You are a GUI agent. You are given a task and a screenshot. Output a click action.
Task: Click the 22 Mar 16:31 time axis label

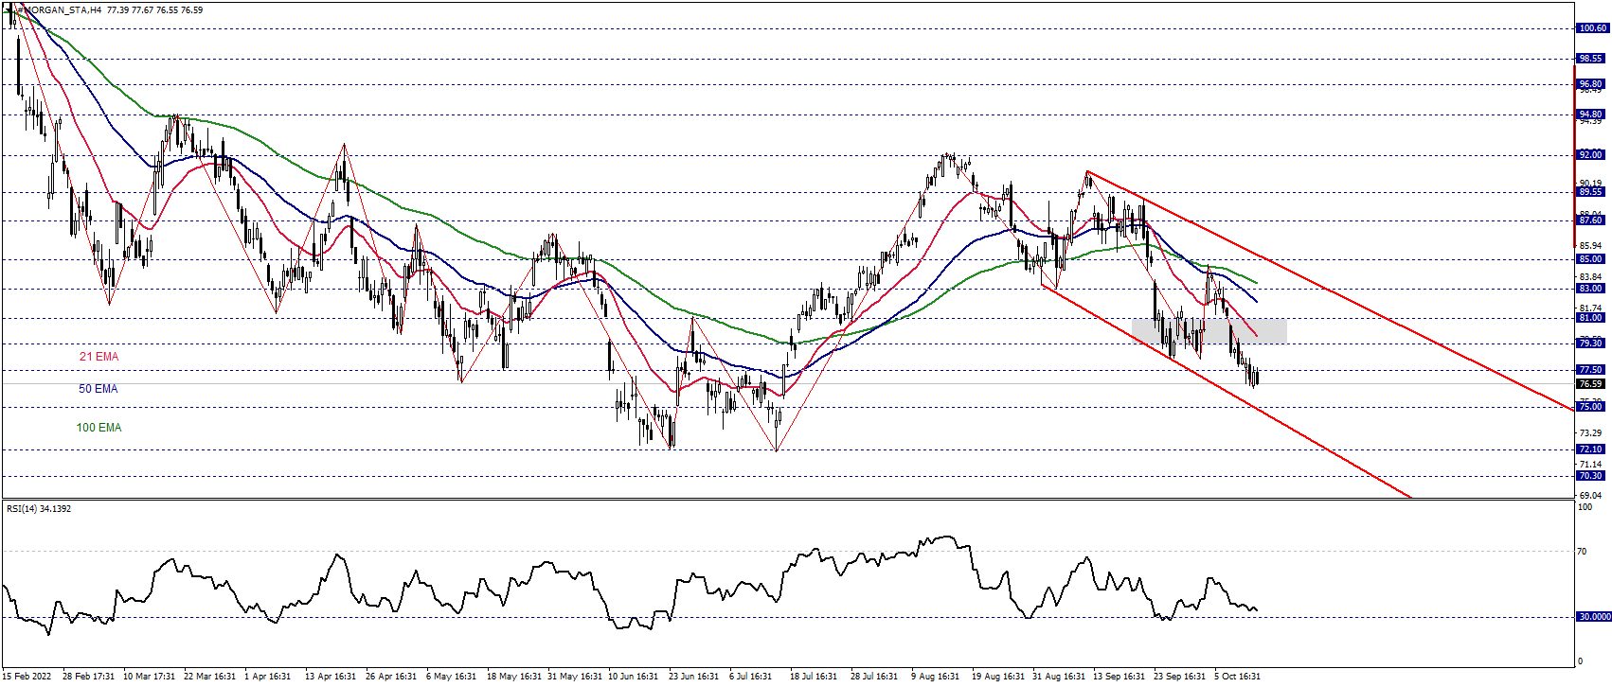(x=209, y=677)
